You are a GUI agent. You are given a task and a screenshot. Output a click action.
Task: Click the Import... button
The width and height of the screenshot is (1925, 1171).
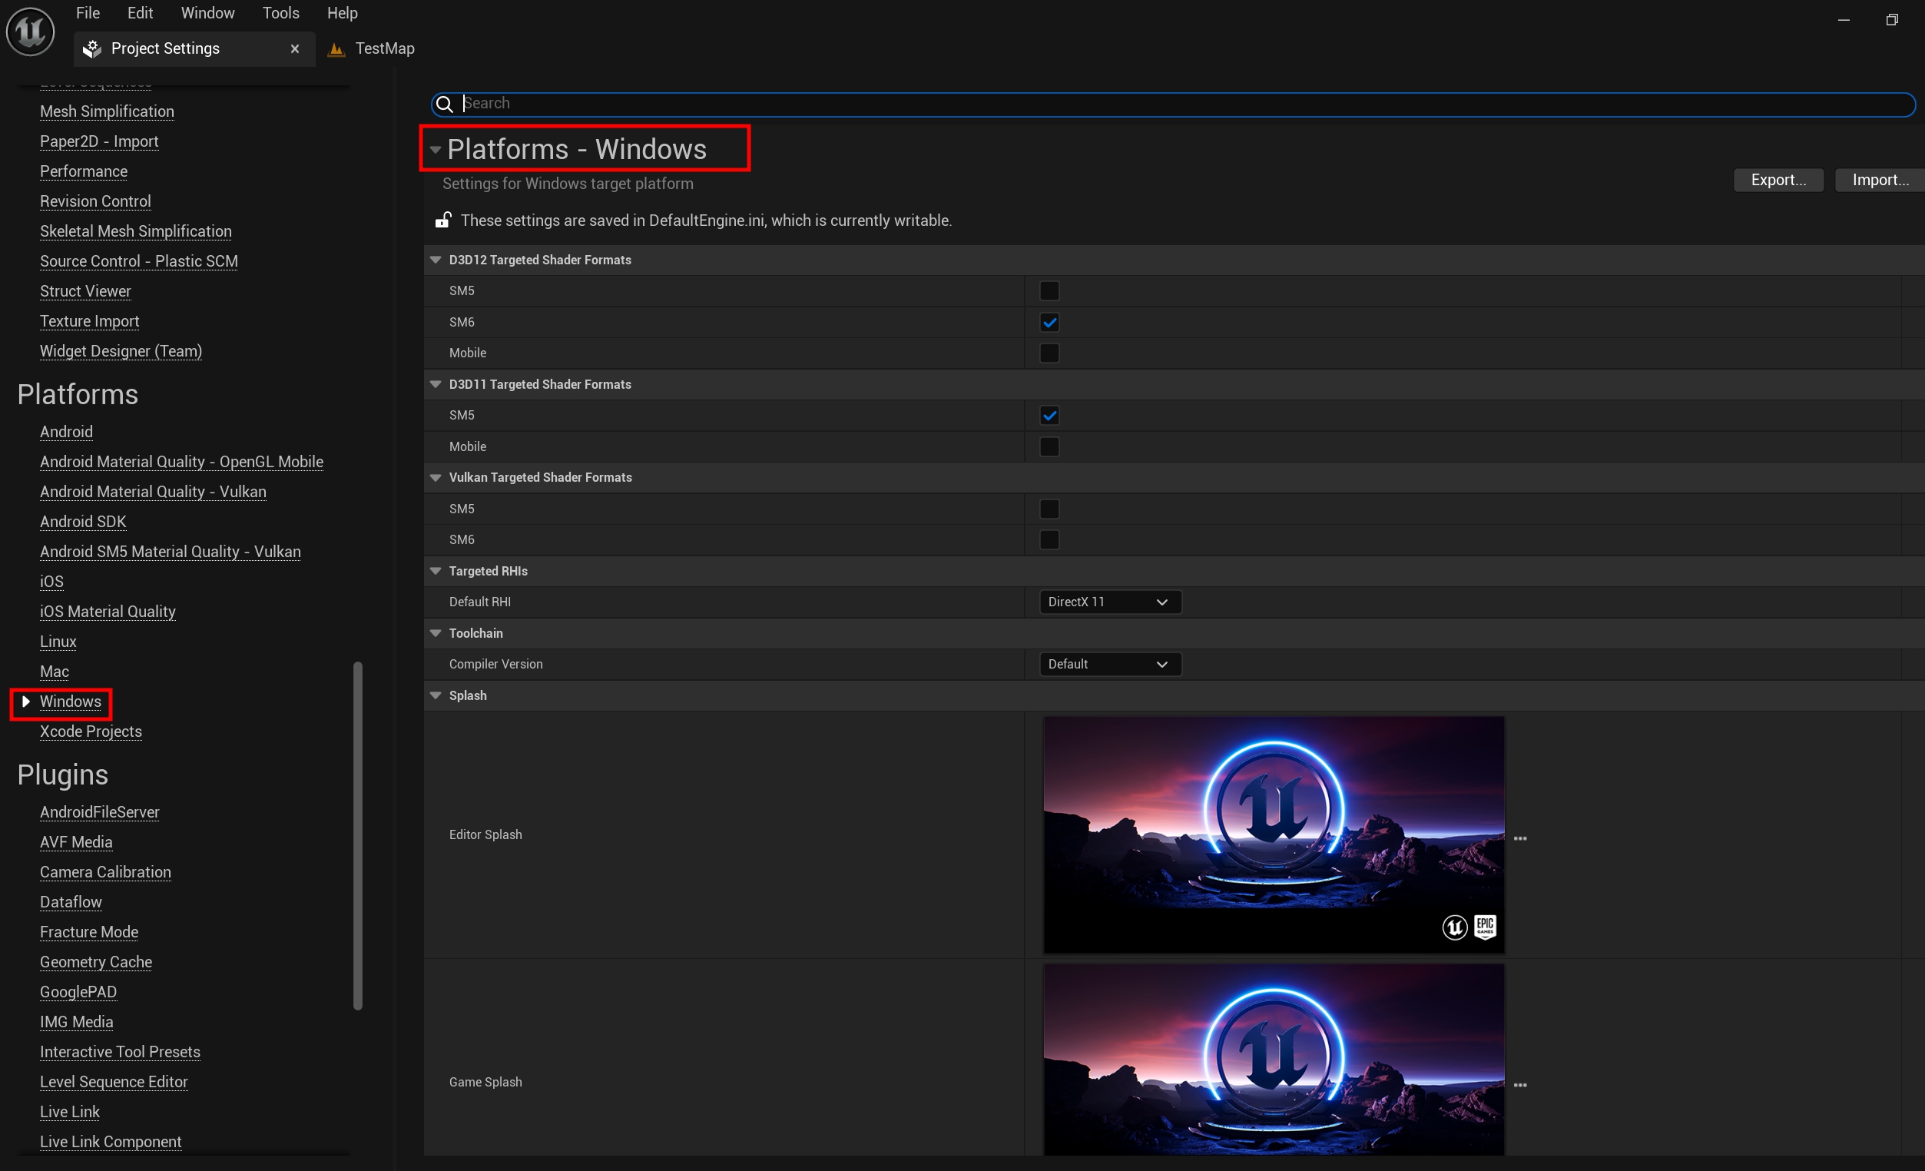1880,180
